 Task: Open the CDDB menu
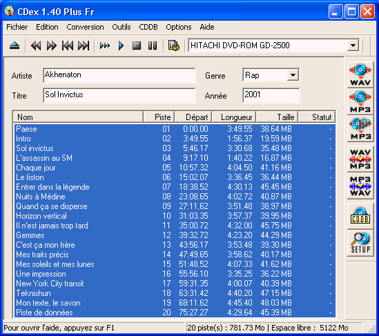pyautogui.click(x=148, y=27)
